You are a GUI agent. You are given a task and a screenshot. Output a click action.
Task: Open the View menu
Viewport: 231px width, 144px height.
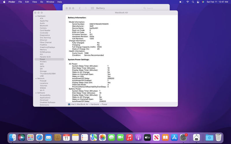[x=35, y=2]
